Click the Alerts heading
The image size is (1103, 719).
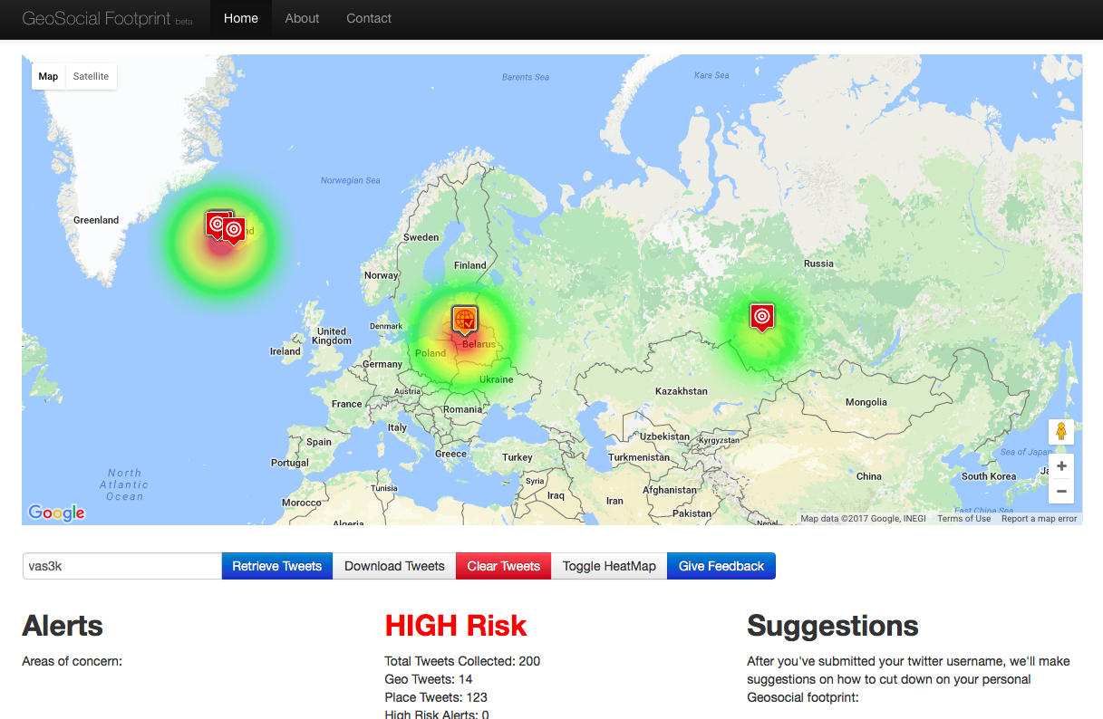pos(63,626)
